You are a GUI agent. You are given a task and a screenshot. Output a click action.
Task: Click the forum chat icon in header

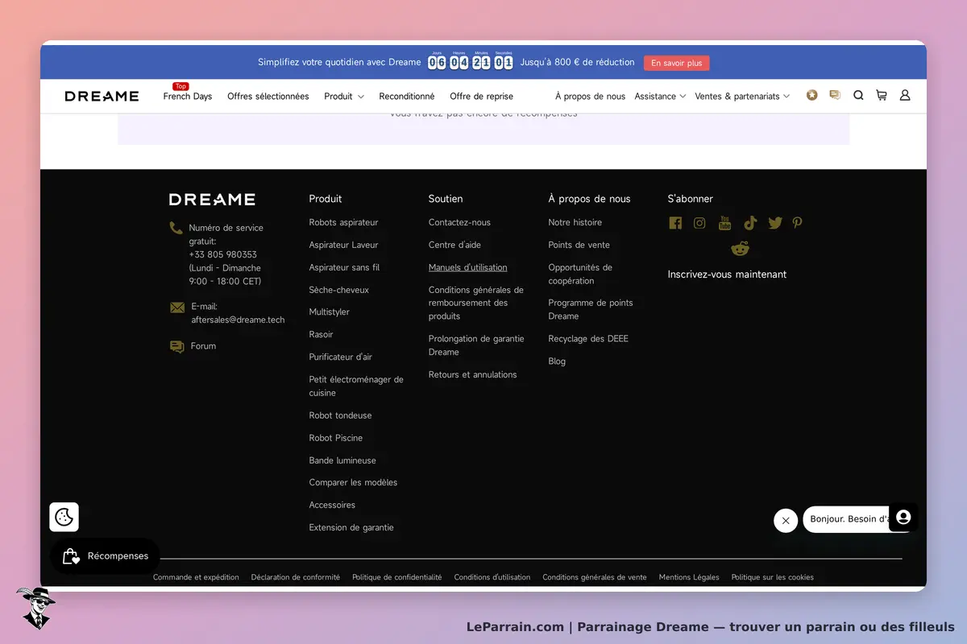[835, 95]
